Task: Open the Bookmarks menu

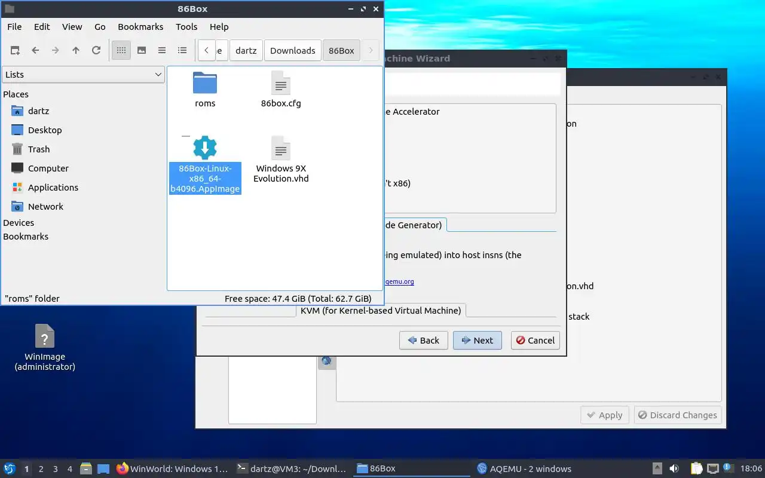Action: point(140,27)
